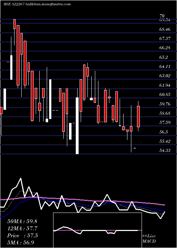The height and width of the screenshot is (248, 177).
Task: Click the 59.76 price level label
Action: (165, 104)
